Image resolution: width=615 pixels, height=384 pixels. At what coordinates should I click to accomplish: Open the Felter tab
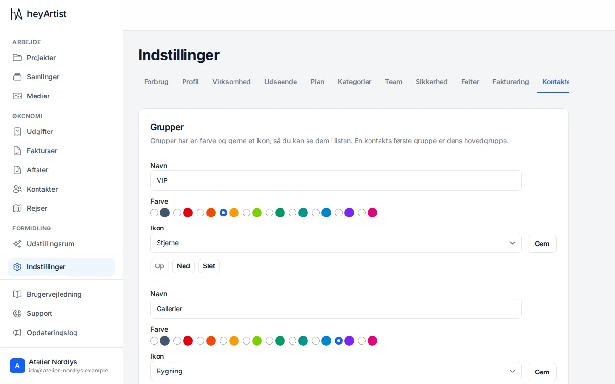[x=470, y=82]
